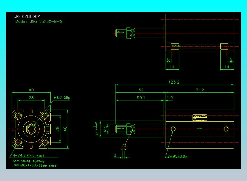The height and width of the screenshot is (181, 247).
Task: Click the vertical 28 dimension text
Action: tap(57, 129)
